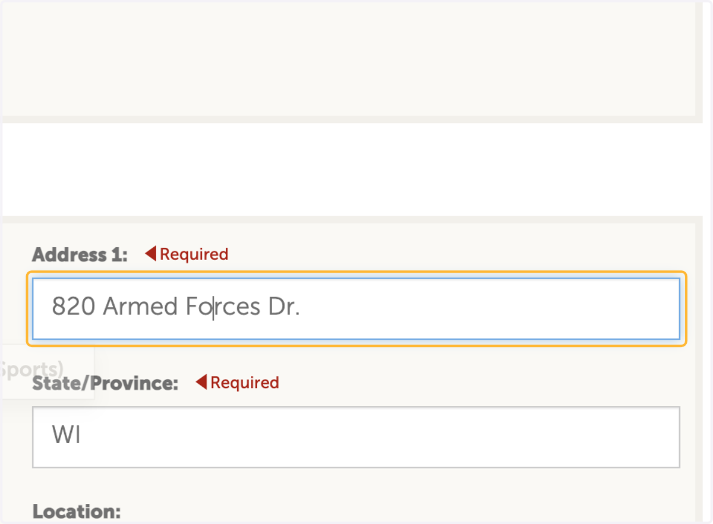Screen dimensions: 713x524
Task: Click the Required text next to State/Province
Action: (244, 383)
